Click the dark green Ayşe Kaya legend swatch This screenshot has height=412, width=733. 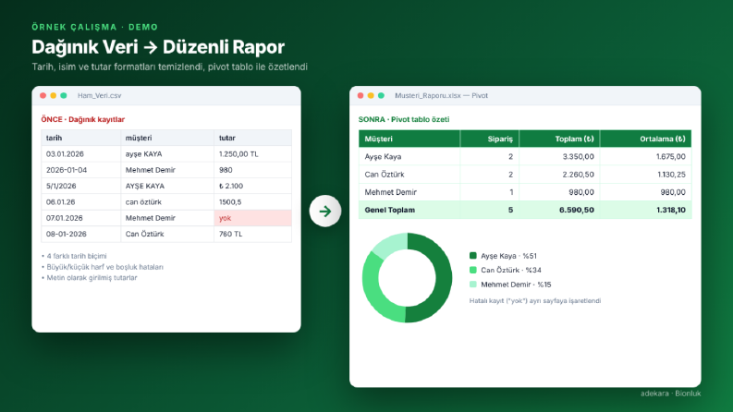coord(472,256)
